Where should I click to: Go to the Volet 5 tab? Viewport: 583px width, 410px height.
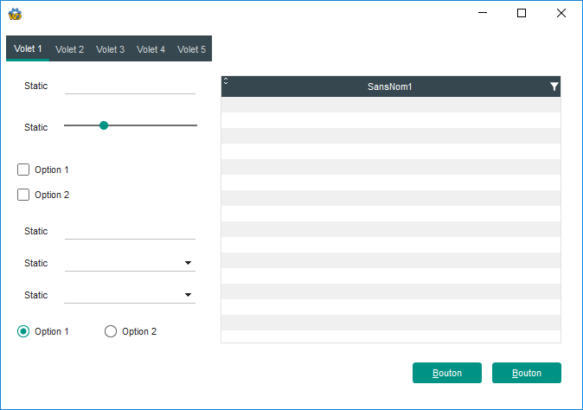click(x=191, y=49)
